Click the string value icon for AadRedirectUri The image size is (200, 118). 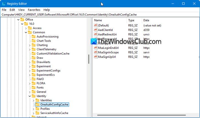pyautogui.click(x=95, y=34)
